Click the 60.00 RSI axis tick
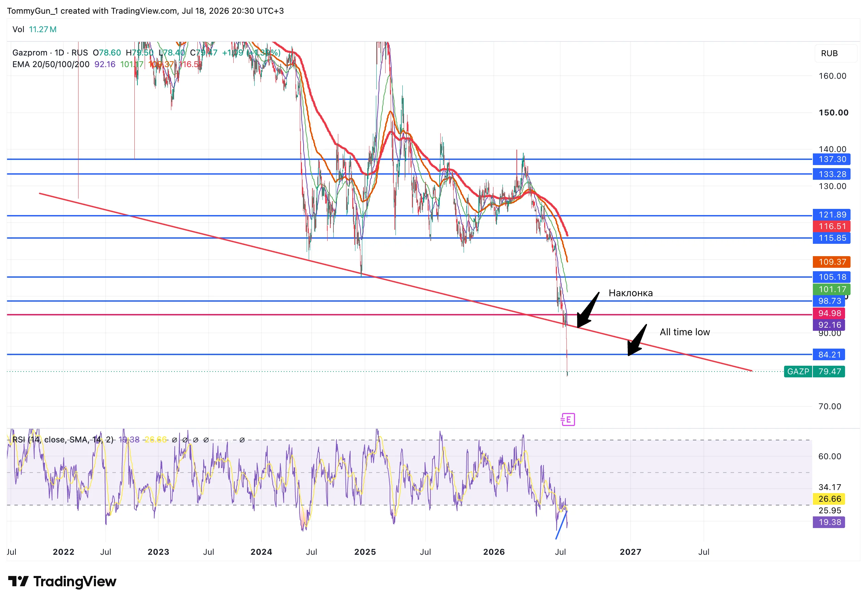 click(830, 456)
